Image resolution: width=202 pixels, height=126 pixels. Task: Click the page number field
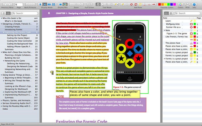tap(19, 5)
